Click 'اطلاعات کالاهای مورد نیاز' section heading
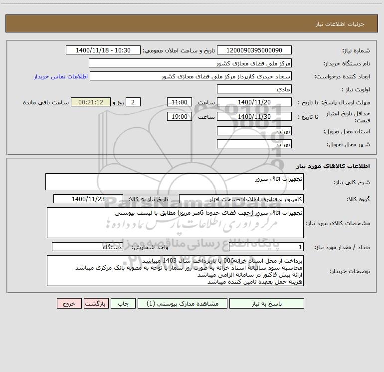The height and width of the screenshot is (372, 384). [x=333, y=166]
